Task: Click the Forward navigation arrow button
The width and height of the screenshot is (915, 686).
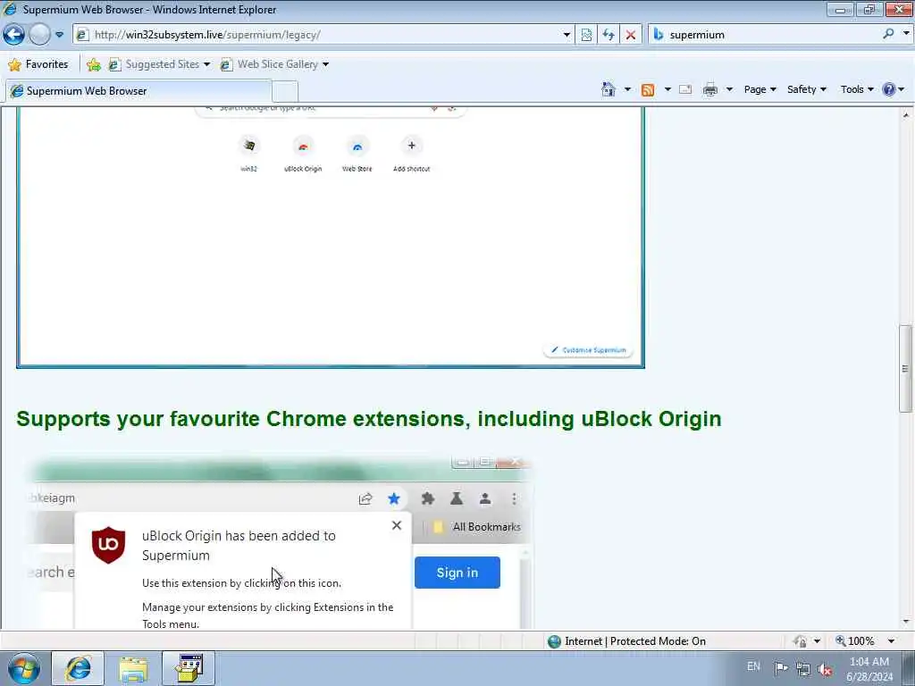Action: click(39, 35)
